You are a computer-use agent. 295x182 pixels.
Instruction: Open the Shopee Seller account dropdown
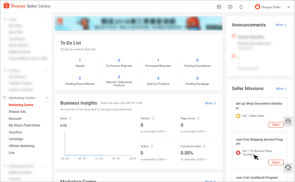(272, 6)
